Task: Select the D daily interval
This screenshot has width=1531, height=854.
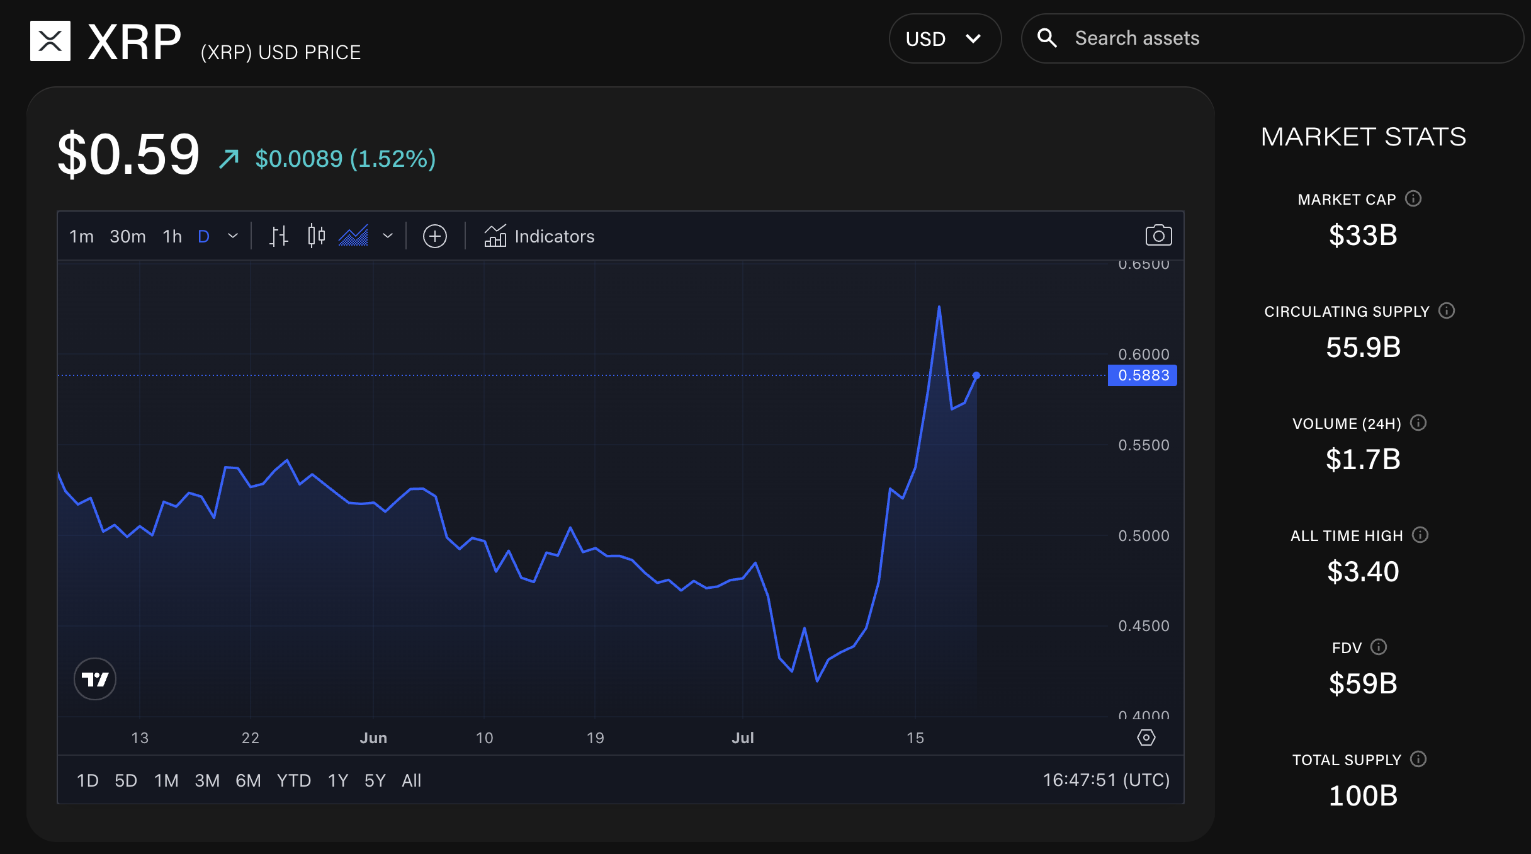Action: point(203,236)
